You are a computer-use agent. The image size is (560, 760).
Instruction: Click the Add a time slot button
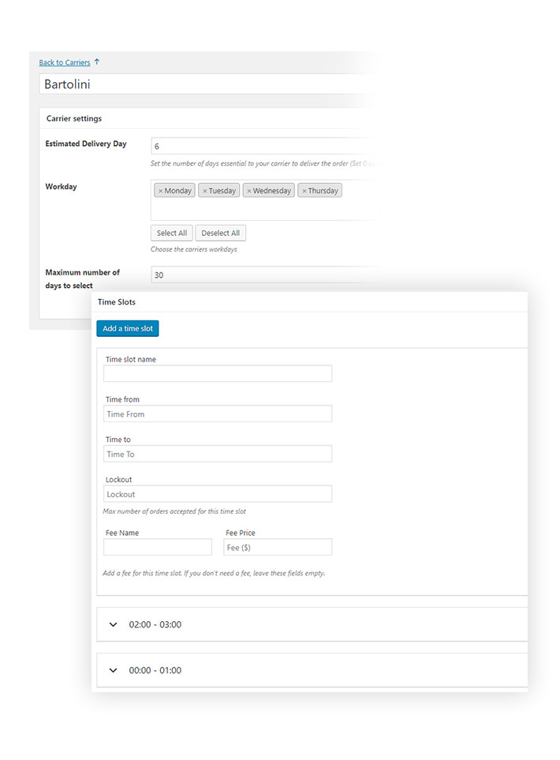[x=128, y=328]
